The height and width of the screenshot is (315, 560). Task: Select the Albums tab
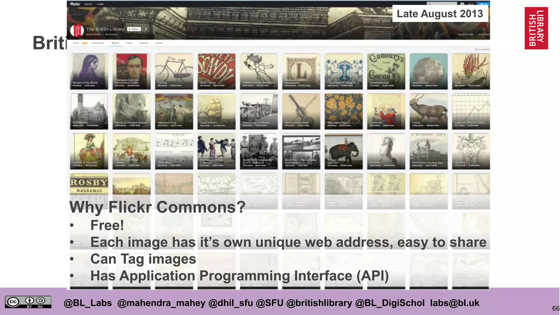point(115,43)
